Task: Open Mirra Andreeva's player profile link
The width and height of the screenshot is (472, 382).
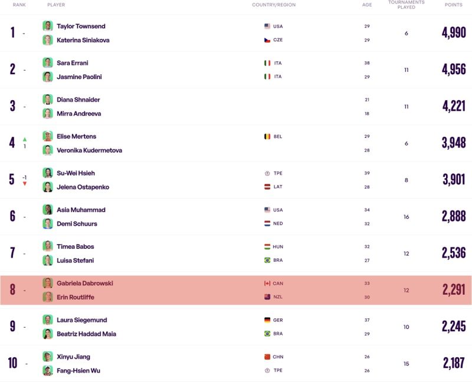Action: click(x=79, y=113)
